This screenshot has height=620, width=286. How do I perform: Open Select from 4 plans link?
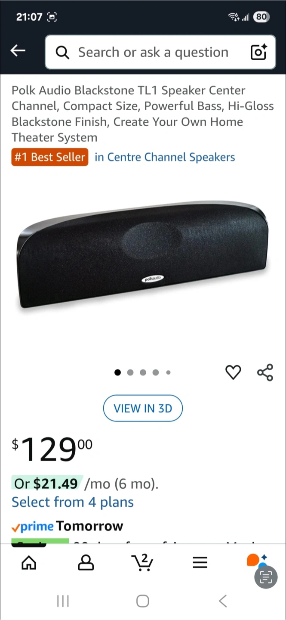pyautogui.click(x=73, y=502)
